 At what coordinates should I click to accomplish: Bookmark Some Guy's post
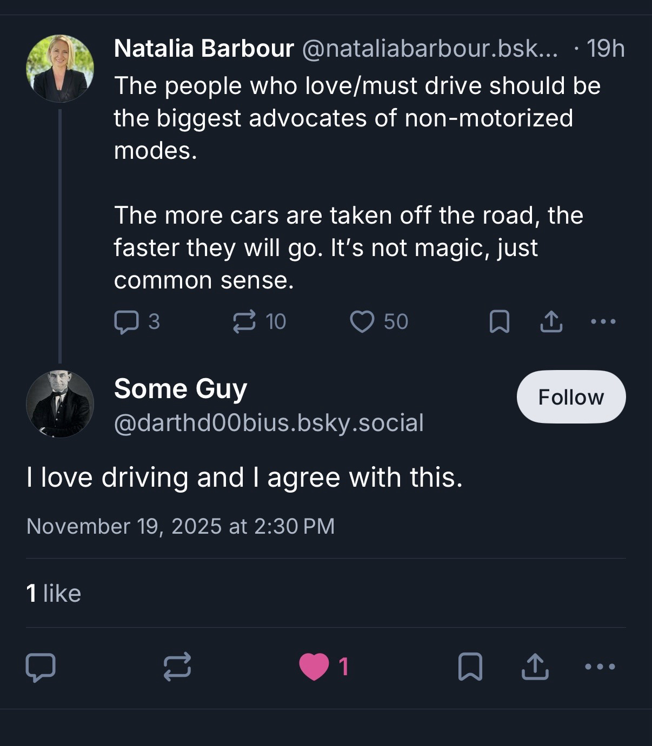(x=470, y=667)
